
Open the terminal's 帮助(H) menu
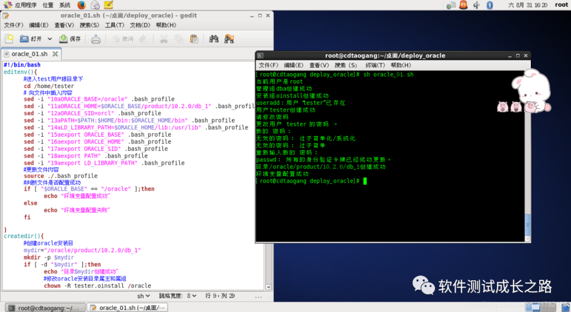coord(401,65)
